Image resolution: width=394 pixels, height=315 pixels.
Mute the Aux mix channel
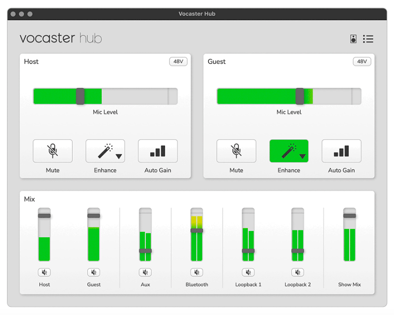[x=145, y=272]
